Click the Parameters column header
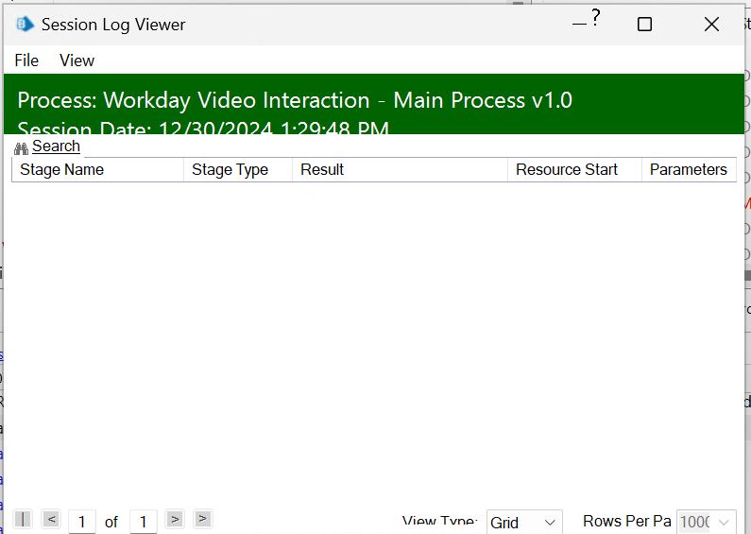The image size is (751, 534). click(x=688, y=170)
